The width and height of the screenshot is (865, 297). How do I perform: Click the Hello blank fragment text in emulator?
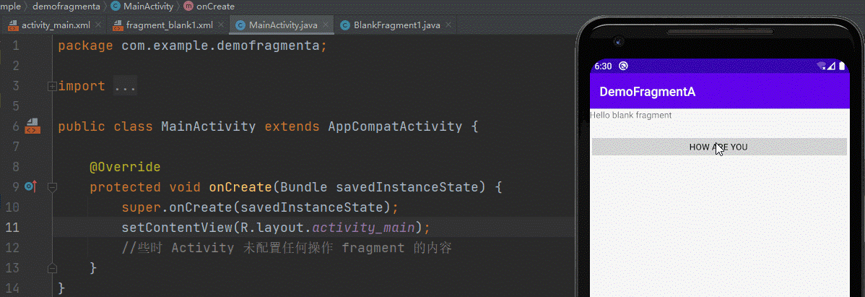point(630,116)
